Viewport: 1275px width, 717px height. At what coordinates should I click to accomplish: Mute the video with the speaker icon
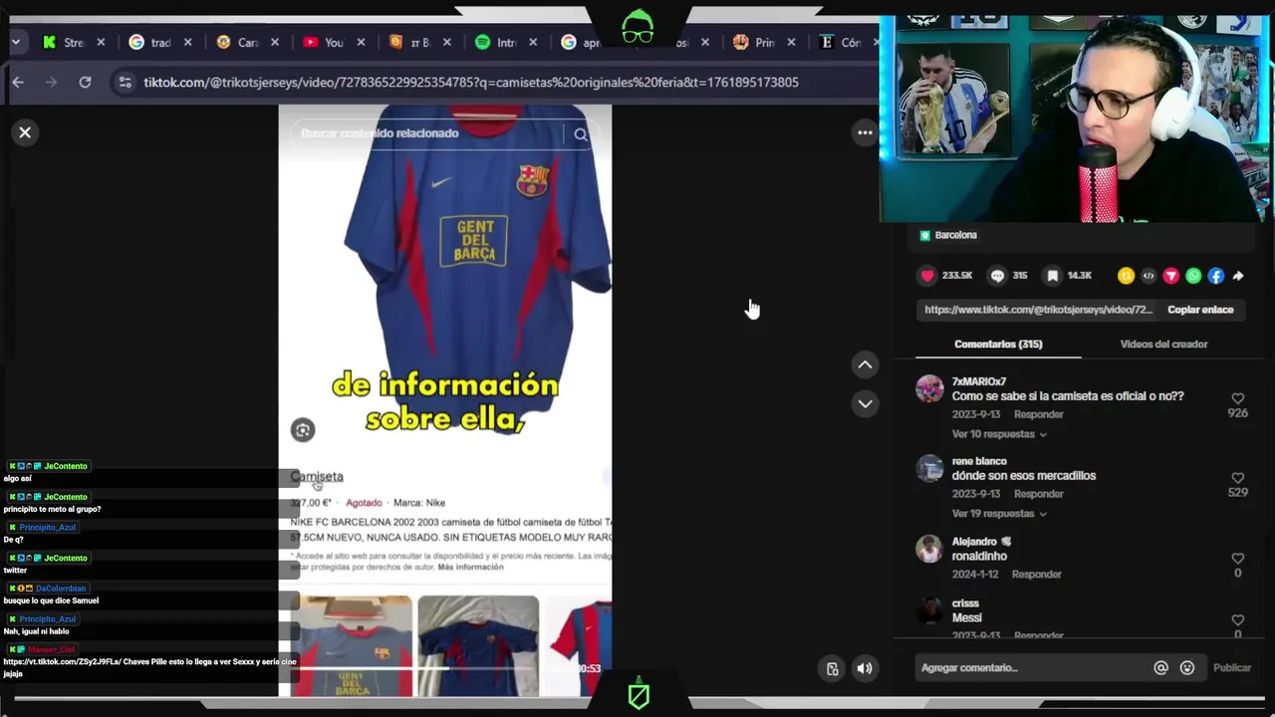click(864, 669)
